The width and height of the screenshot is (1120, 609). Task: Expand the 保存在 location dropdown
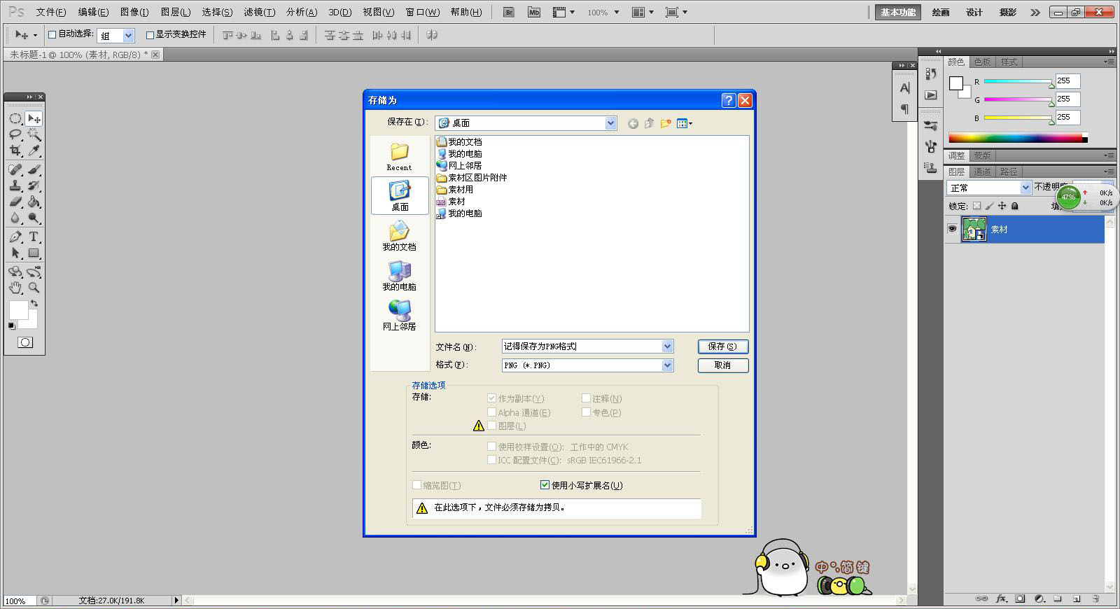point(610,123)
